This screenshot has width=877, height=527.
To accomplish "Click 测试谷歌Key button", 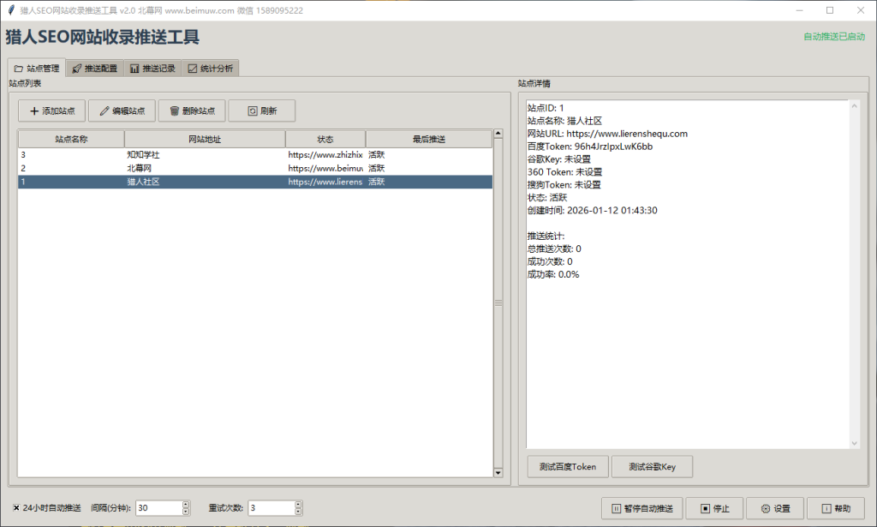I will click(652, 467).
